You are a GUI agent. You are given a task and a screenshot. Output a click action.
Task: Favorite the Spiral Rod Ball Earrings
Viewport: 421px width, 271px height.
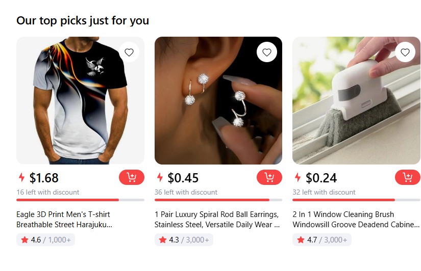tap(267, 52)
